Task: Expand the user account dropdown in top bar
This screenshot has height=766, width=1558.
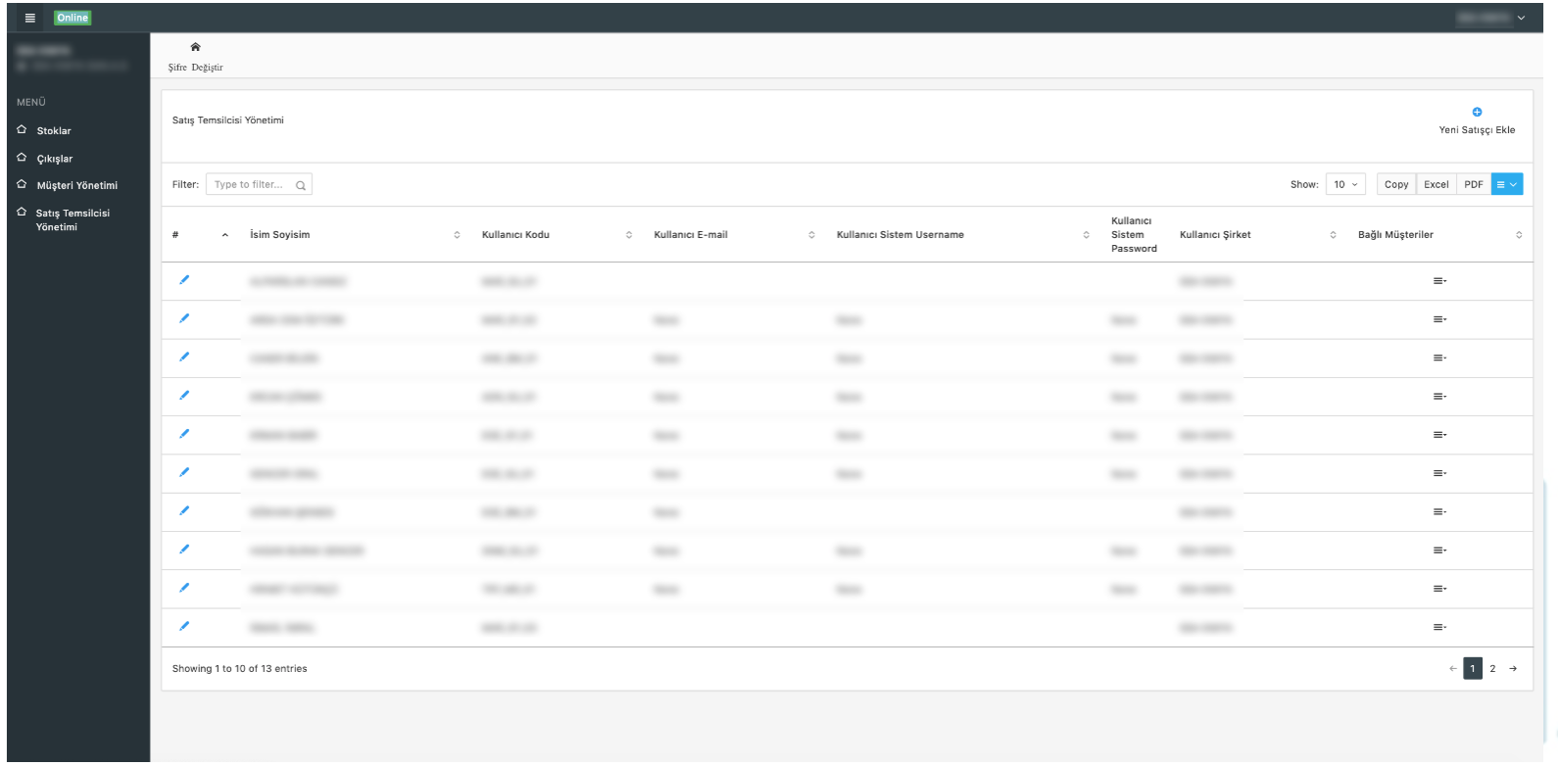Action: pyautogui.click(x=1521, y=18)
